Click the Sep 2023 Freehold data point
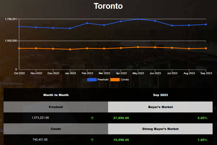The image size is (217, 145). tap(206, 24)
